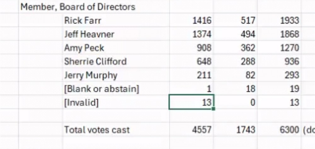
Task: Select Jeff Heavner's total 1868 cell
Action: (279, 34)
